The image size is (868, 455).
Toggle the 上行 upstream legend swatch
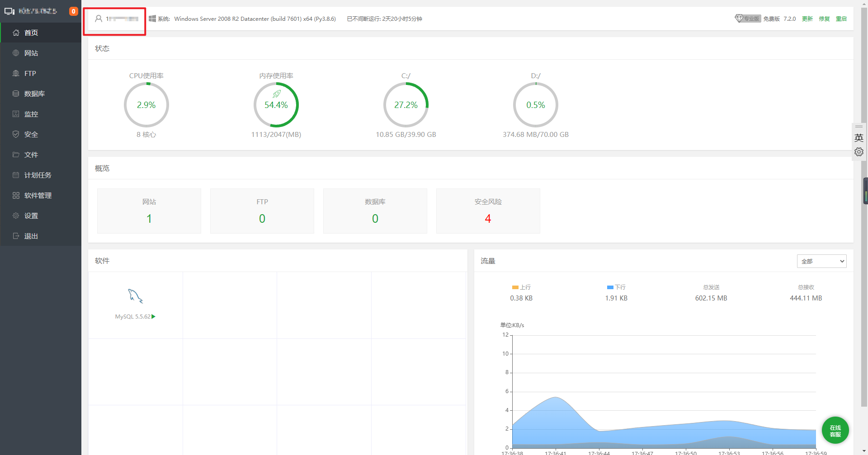coord(515,287)
